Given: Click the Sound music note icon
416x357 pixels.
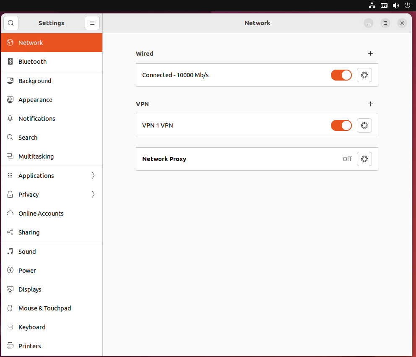Looking at the screenshot, I should 10,251.
